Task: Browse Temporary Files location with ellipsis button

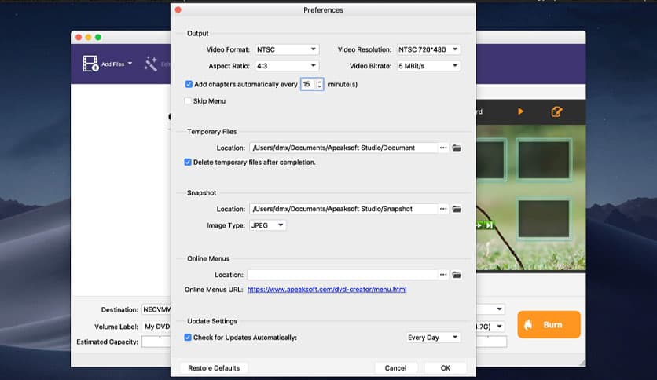Action: tap(443, 148)
